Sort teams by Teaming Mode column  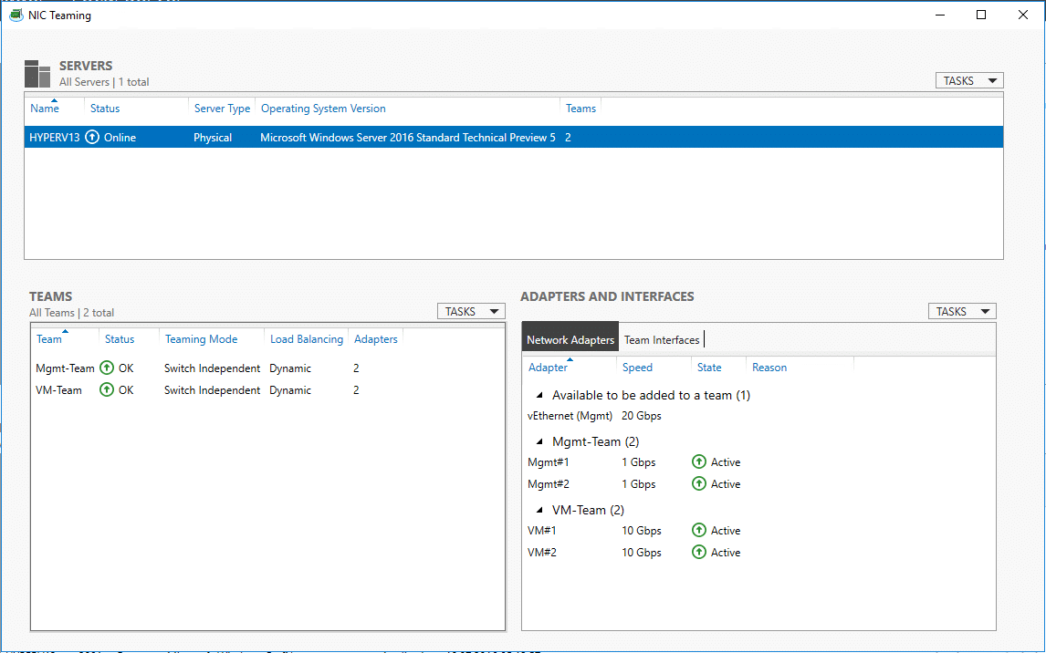[x=202, y=339]
